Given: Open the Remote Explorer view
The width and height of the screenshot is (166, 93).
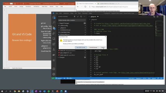Looking at the screenshot, I should [x=54, y=39].
